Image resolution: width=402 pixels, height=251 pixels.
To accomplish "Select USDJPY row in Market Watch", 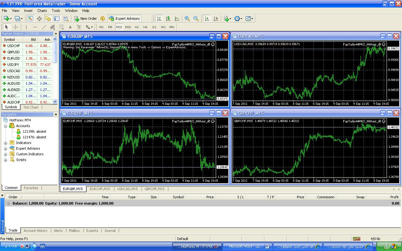I will click(27, 65).
